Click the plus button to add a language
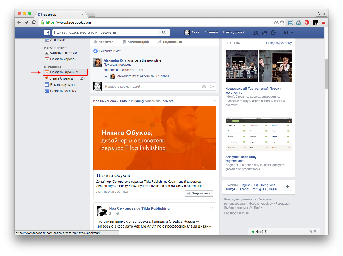 pos(288,187)
